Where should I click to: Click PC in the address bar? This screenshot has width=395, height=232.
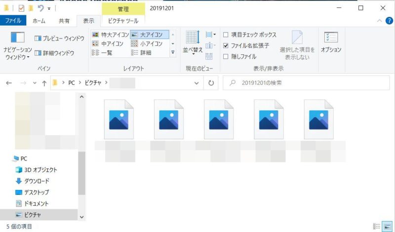click(x=72, y=82)
